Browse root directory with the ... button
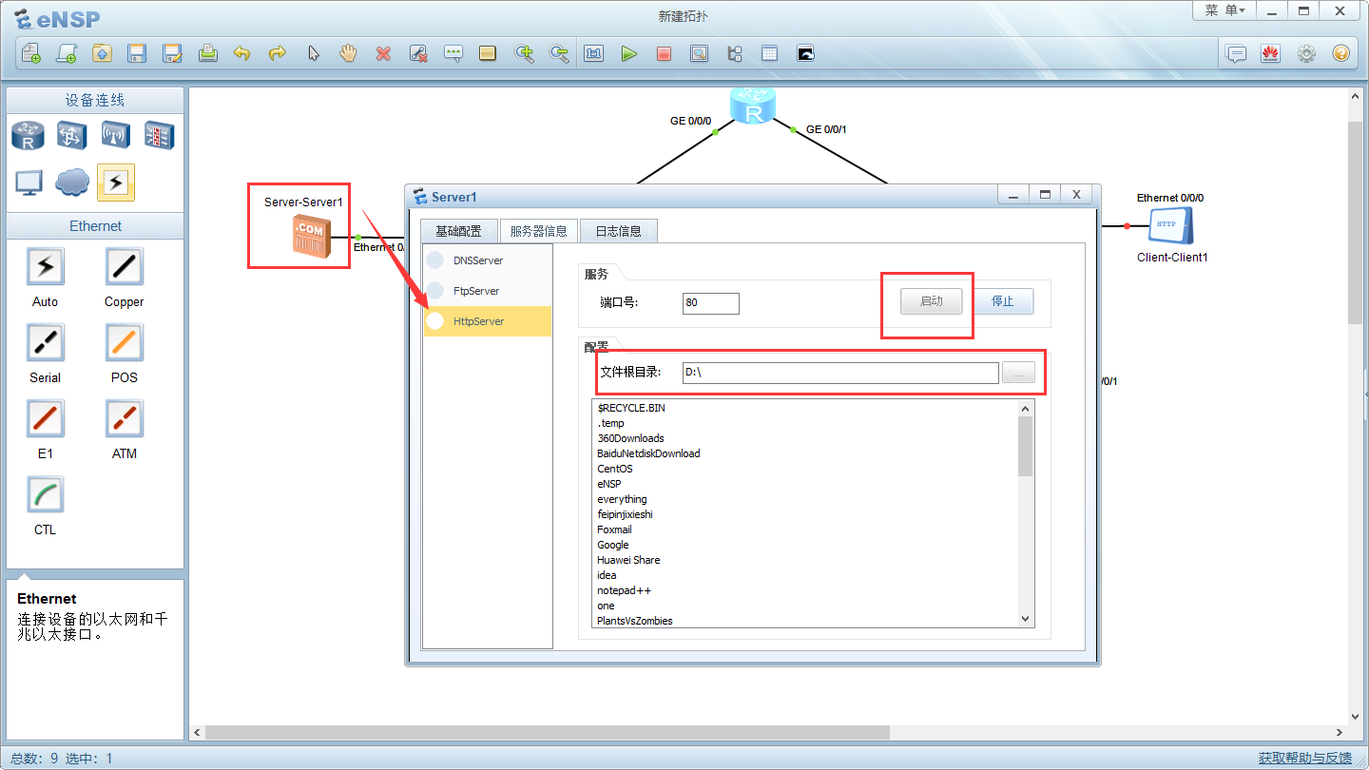1369x770 pixels. click(x=1018, y=374)
